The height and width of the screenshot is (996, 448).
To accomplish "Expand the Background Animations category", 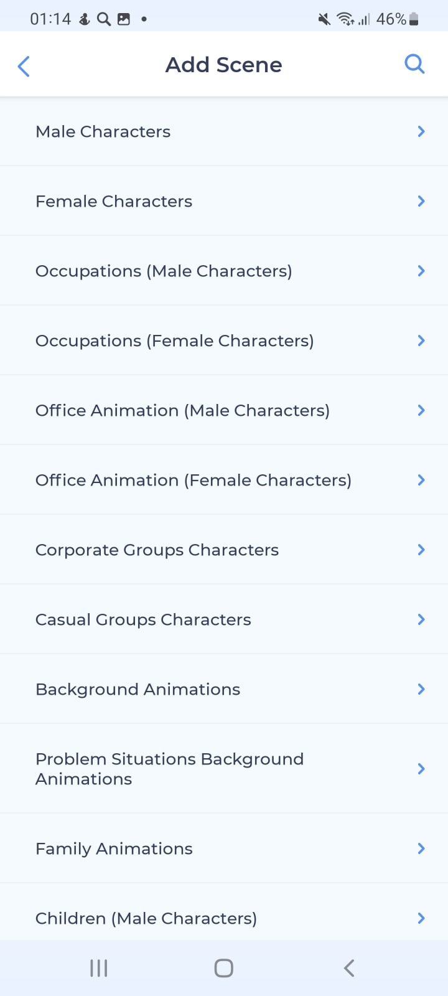I will [x=224, y=689].
